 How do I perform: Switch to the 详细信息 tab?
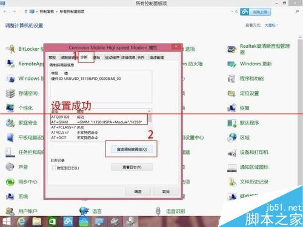click(128, 58)
